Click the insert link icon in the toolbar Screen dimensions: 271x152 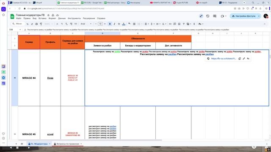click(170, 24)
